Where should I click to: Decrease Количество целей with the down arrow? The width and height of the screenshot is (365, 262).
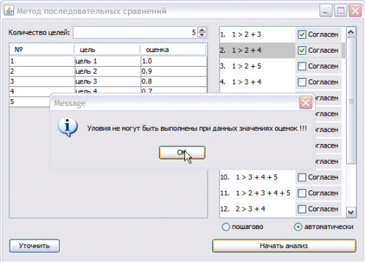pos(202,35)
